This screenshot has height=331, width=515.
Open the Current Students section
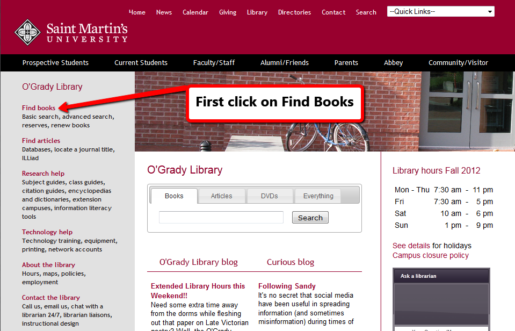(141, 62)
